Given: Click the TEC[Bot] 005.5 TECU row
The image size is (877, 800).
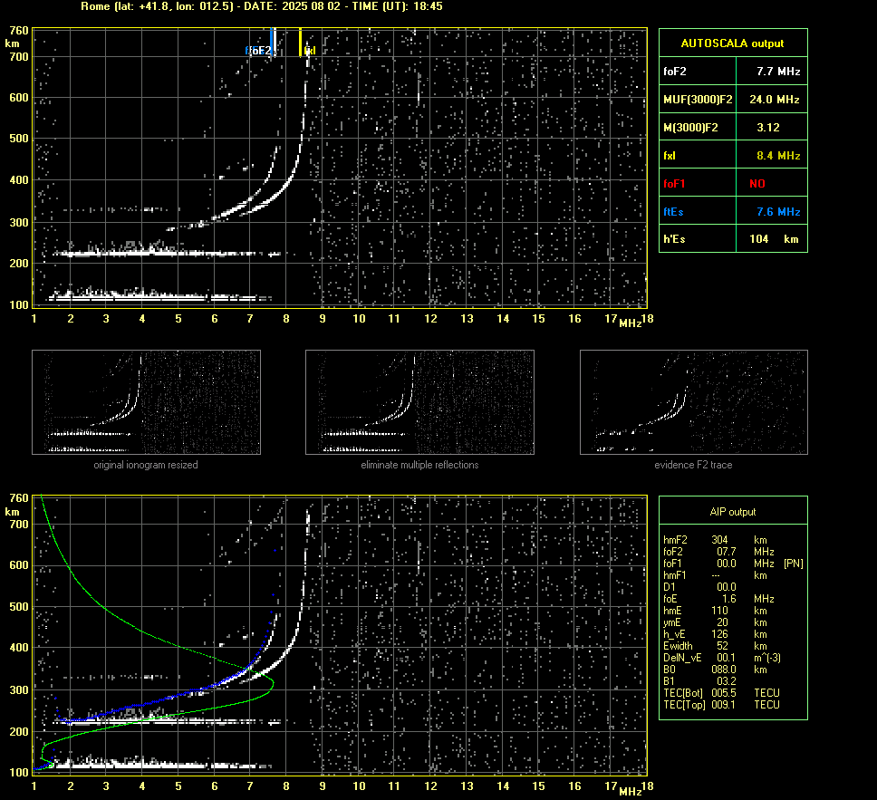Looking at the screenshot, I should click(x=721, y=693).
